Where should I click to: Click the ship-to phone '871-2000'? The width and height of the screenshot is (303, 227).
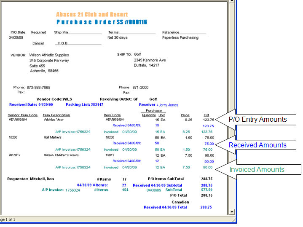click(x=140, y=88)
